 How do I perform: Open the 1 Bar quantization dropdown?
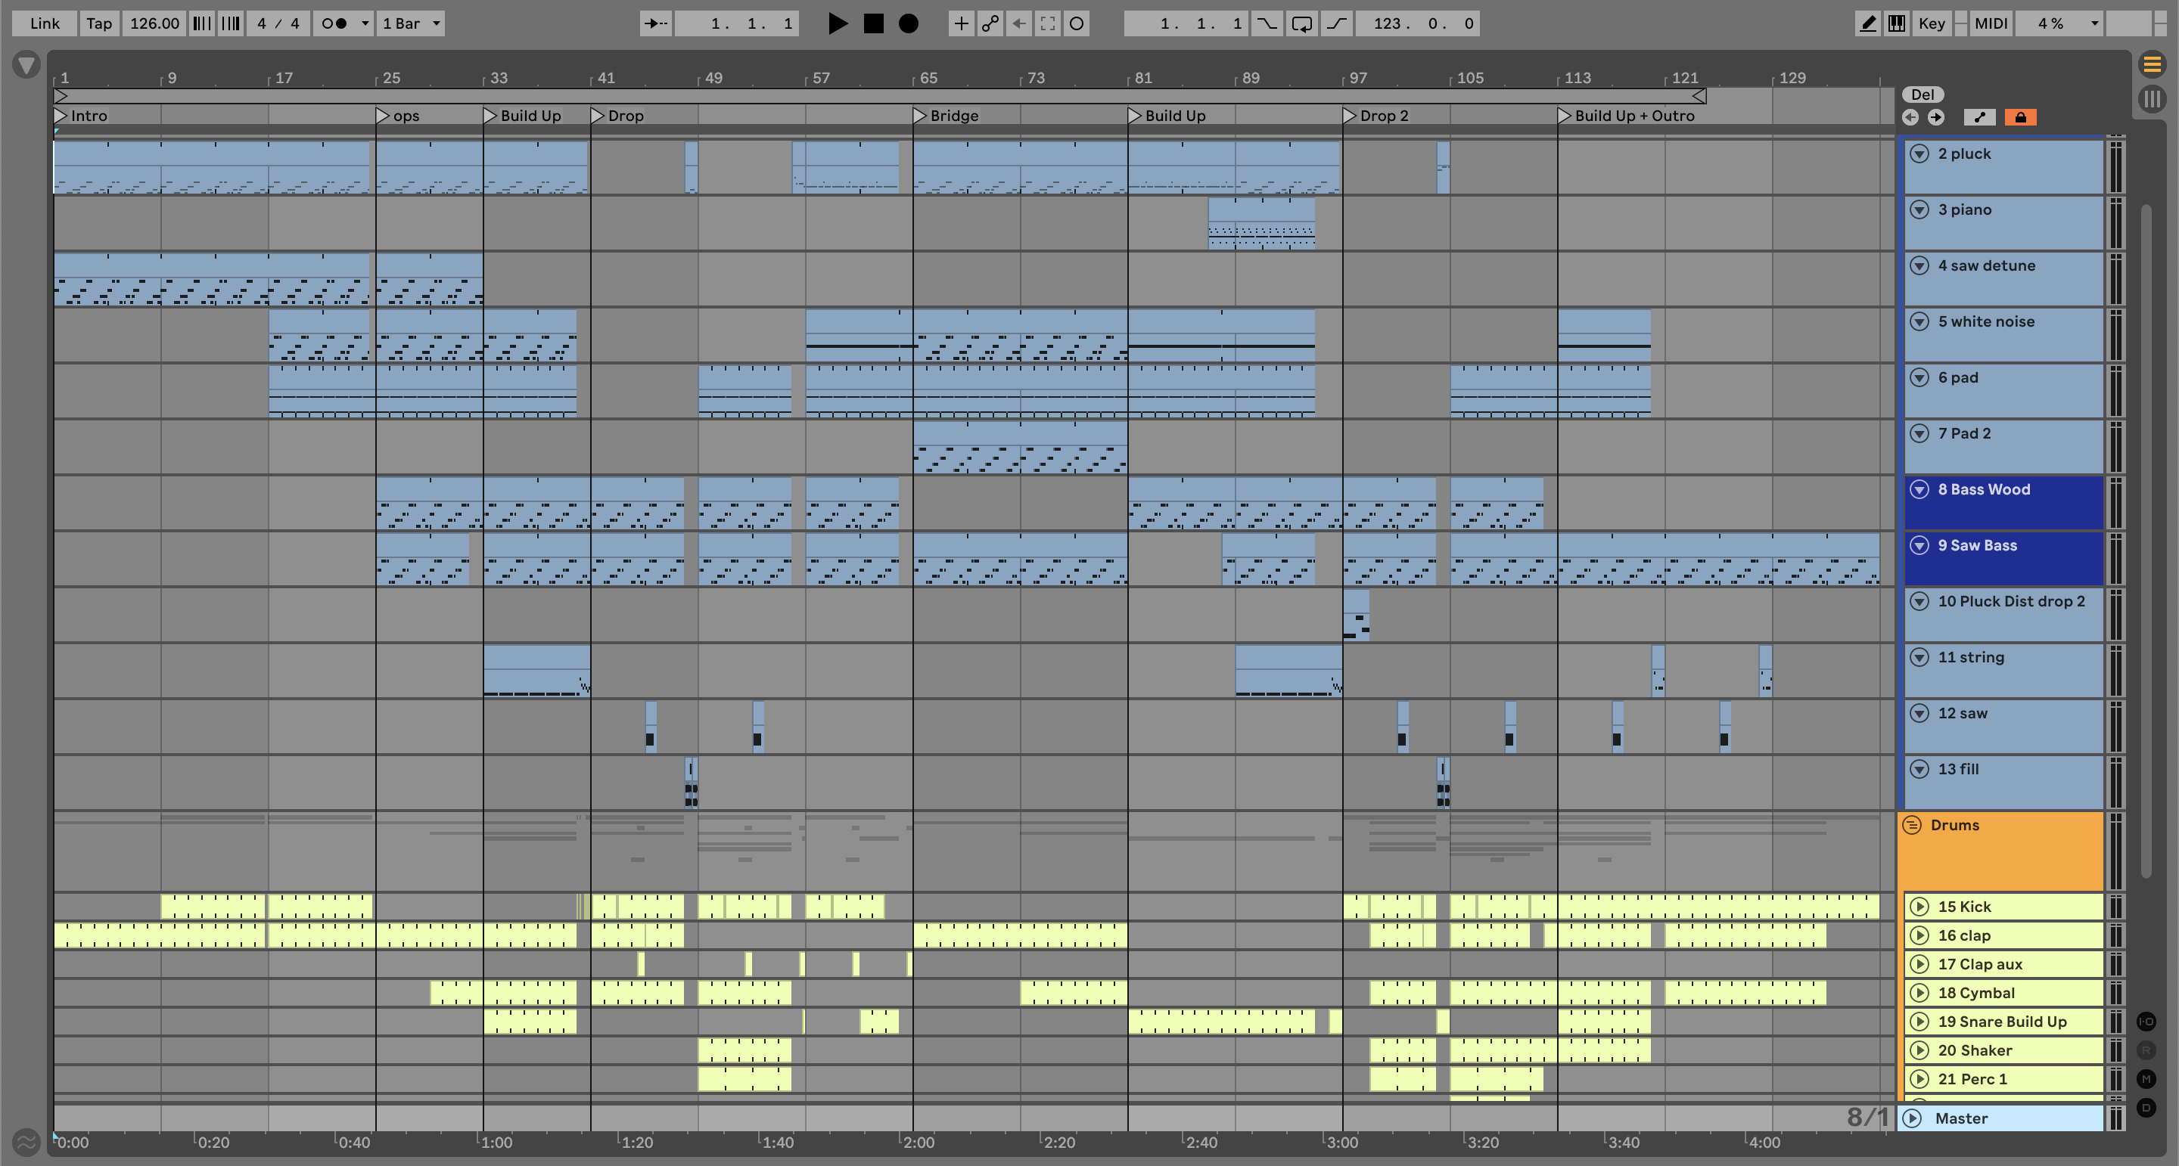(411, 23)
